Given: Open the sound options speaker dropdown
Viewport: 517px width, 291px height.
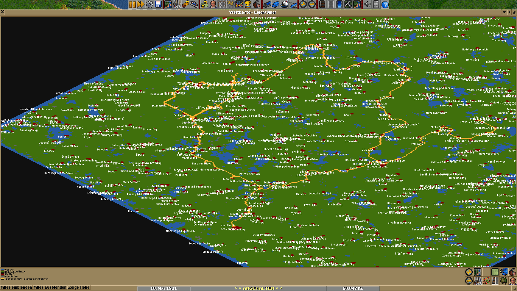Looking at the screenshot, I should pyautogui.click(x=367, y=5).
